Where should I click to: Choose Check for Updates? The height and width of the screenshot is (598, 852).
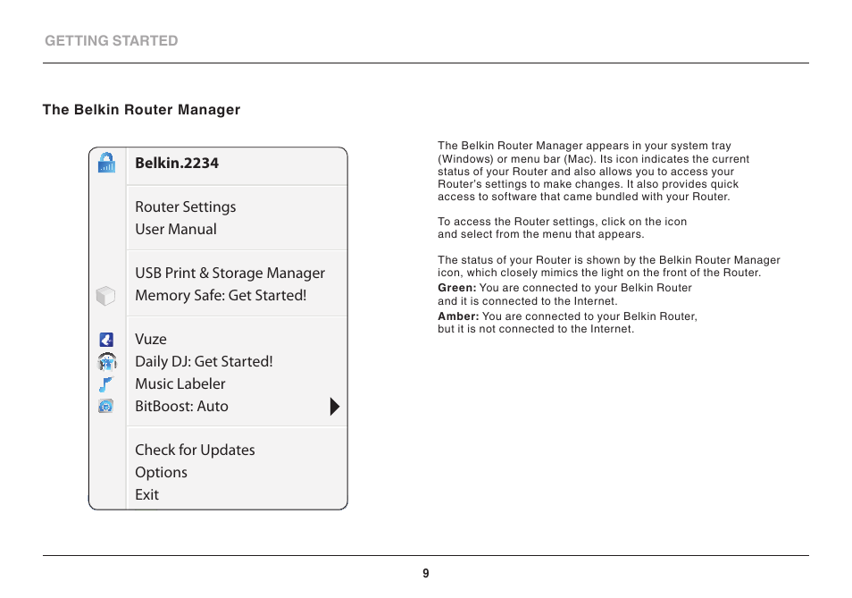[195, 451]
